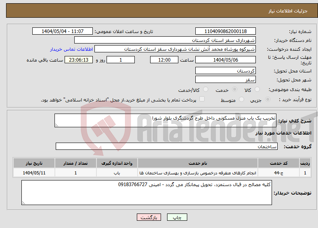Click the تعداد / مقدار column header
The image size is (318, 228).
[x=75, y=163]
